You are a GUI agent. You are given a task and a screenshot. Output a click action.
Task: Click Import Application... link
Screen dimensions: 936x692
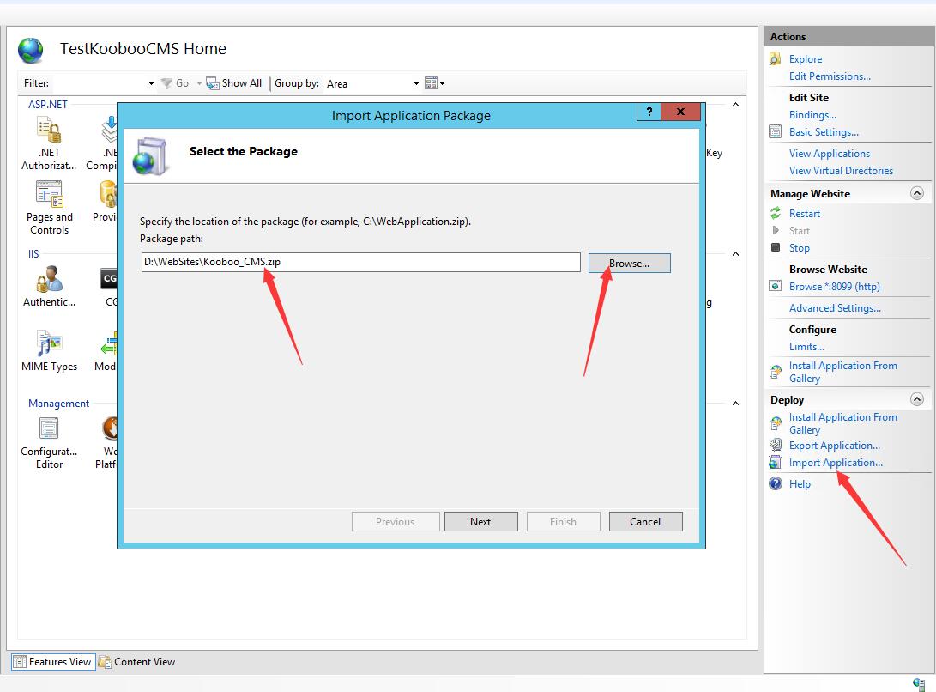(x=836, y=463)
